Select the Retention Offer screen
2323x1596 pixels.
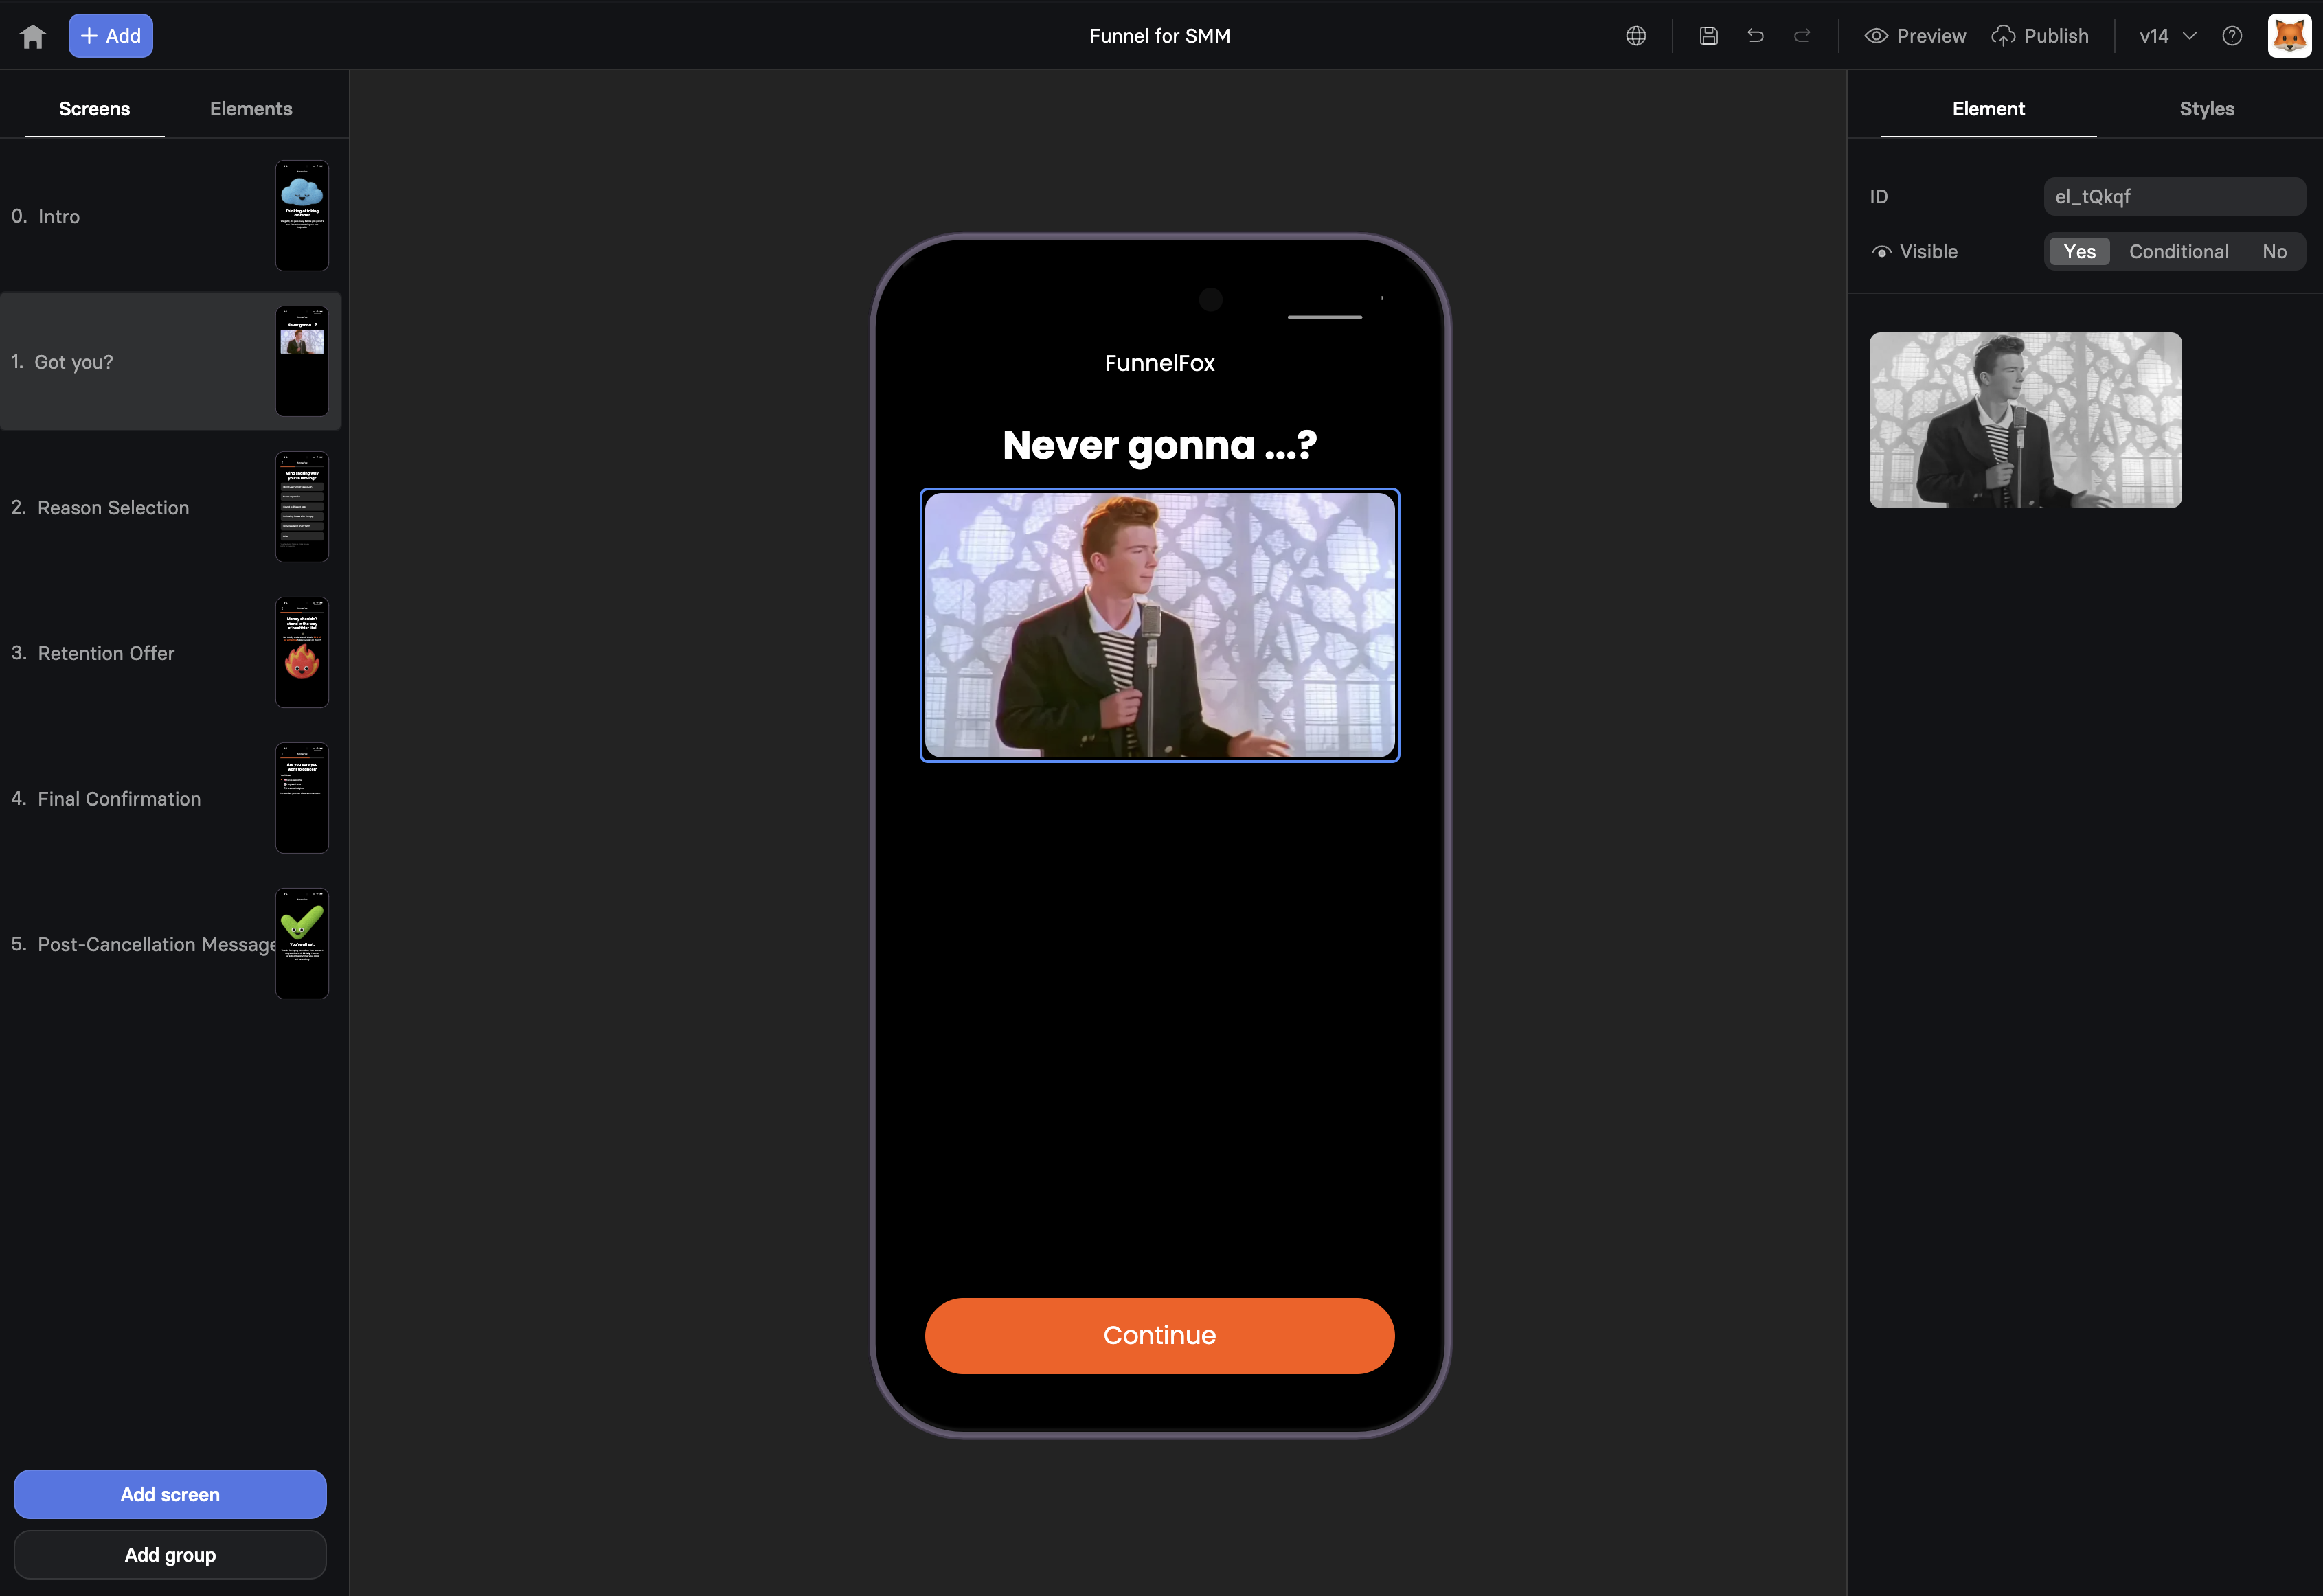pos(106,653)
